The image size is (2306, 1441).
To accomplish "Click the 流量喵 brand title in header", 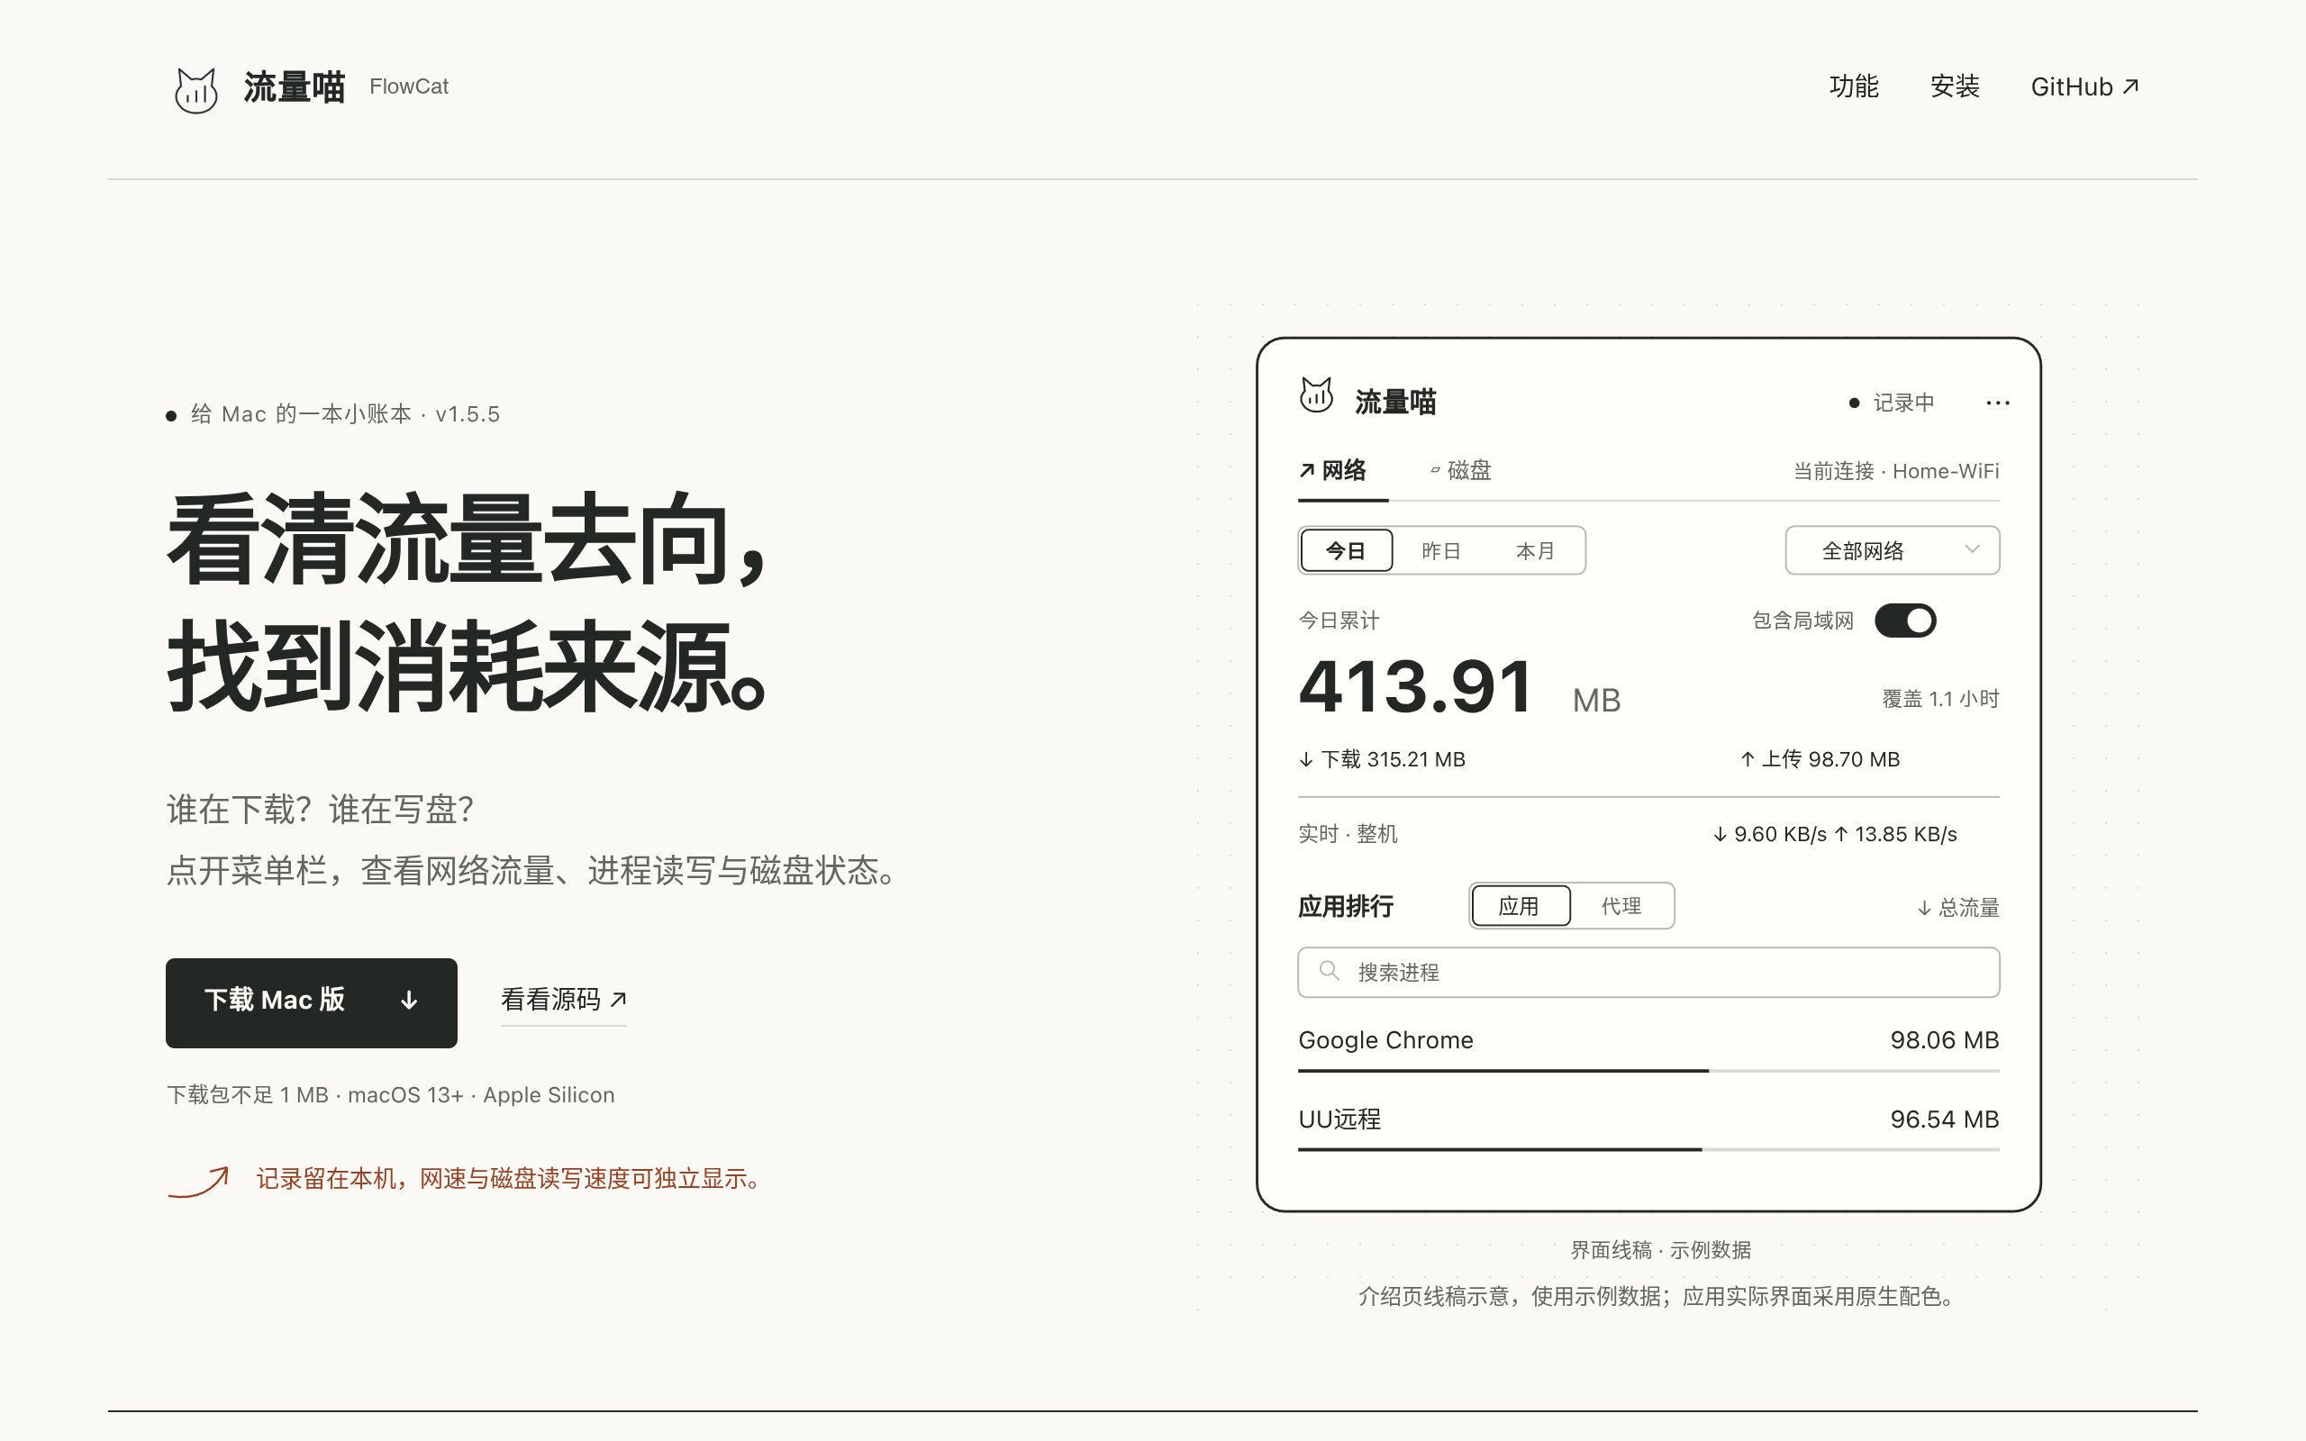I will coord(294,86).
